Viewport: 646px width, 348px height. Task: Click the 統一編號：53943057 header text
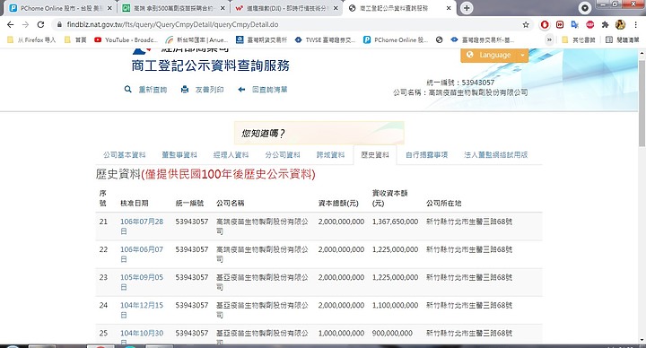[x=460, y=83]
